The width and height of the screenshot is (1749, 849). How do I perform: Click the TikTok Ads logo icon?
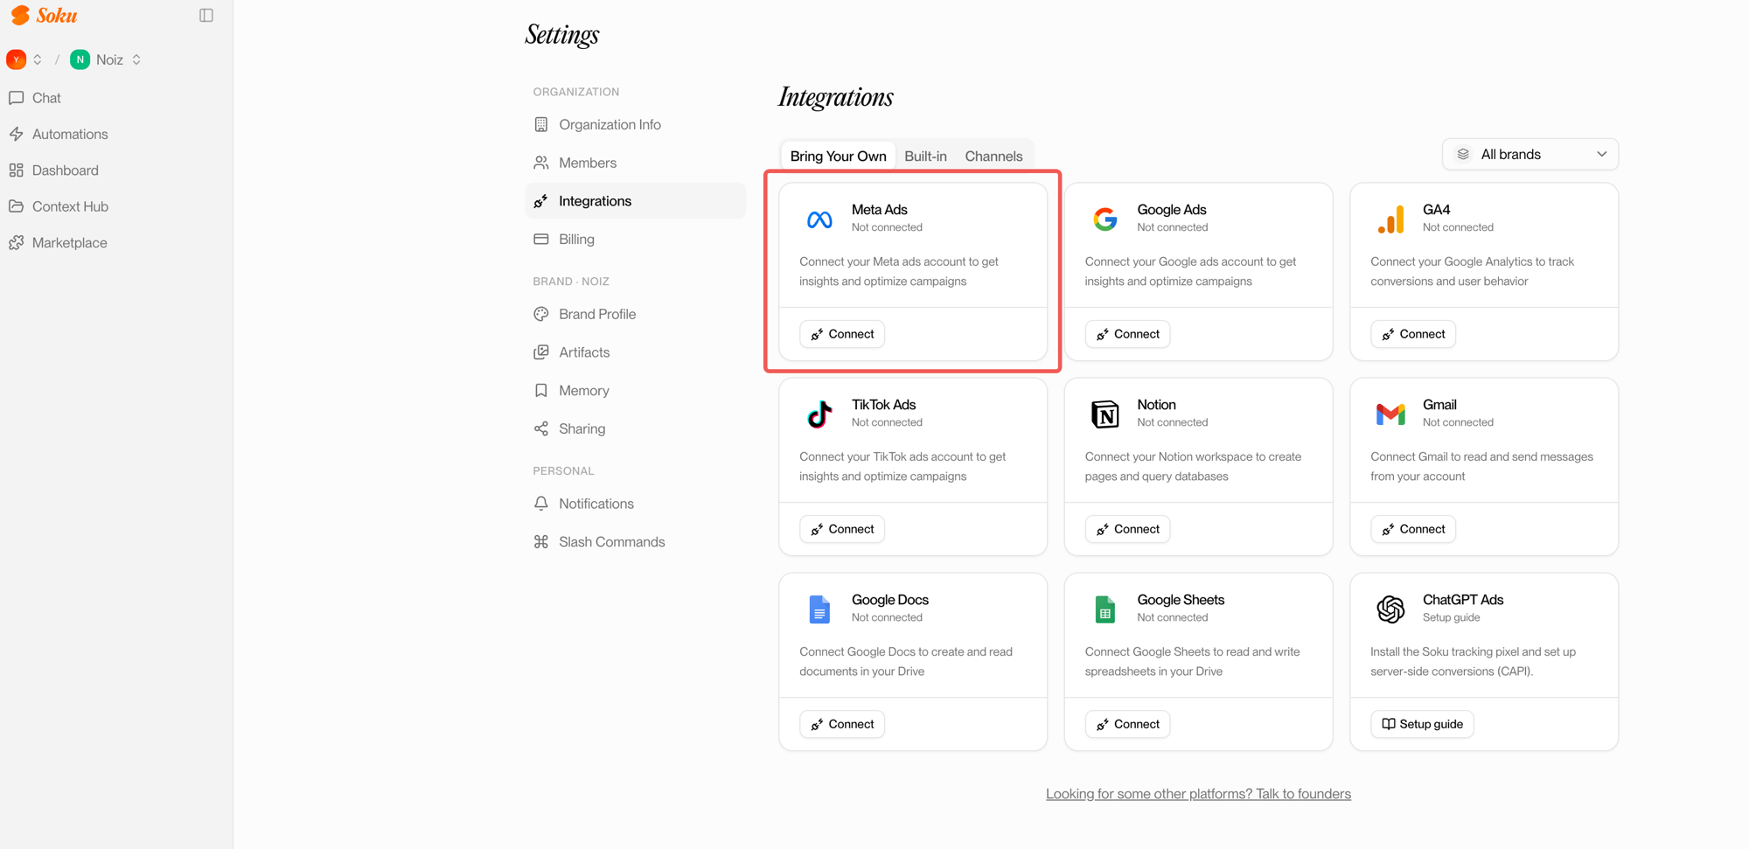819,414
